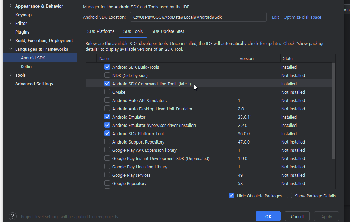Click the SDK tools list scrollbar
This screenshot has width=350, height=222.
coord(333,111)
